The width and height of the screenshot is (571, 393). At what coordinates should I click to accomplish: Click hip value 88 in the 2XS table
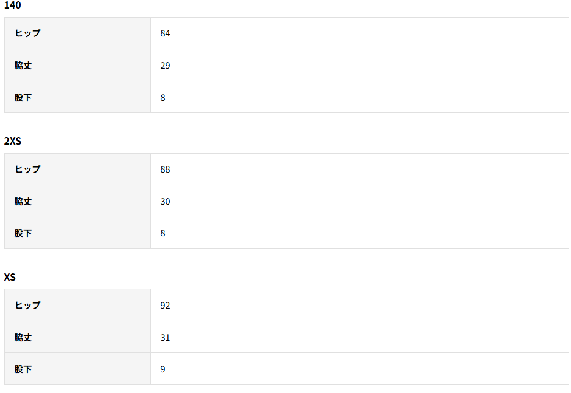pyautogui.click(x=165, y=169)
